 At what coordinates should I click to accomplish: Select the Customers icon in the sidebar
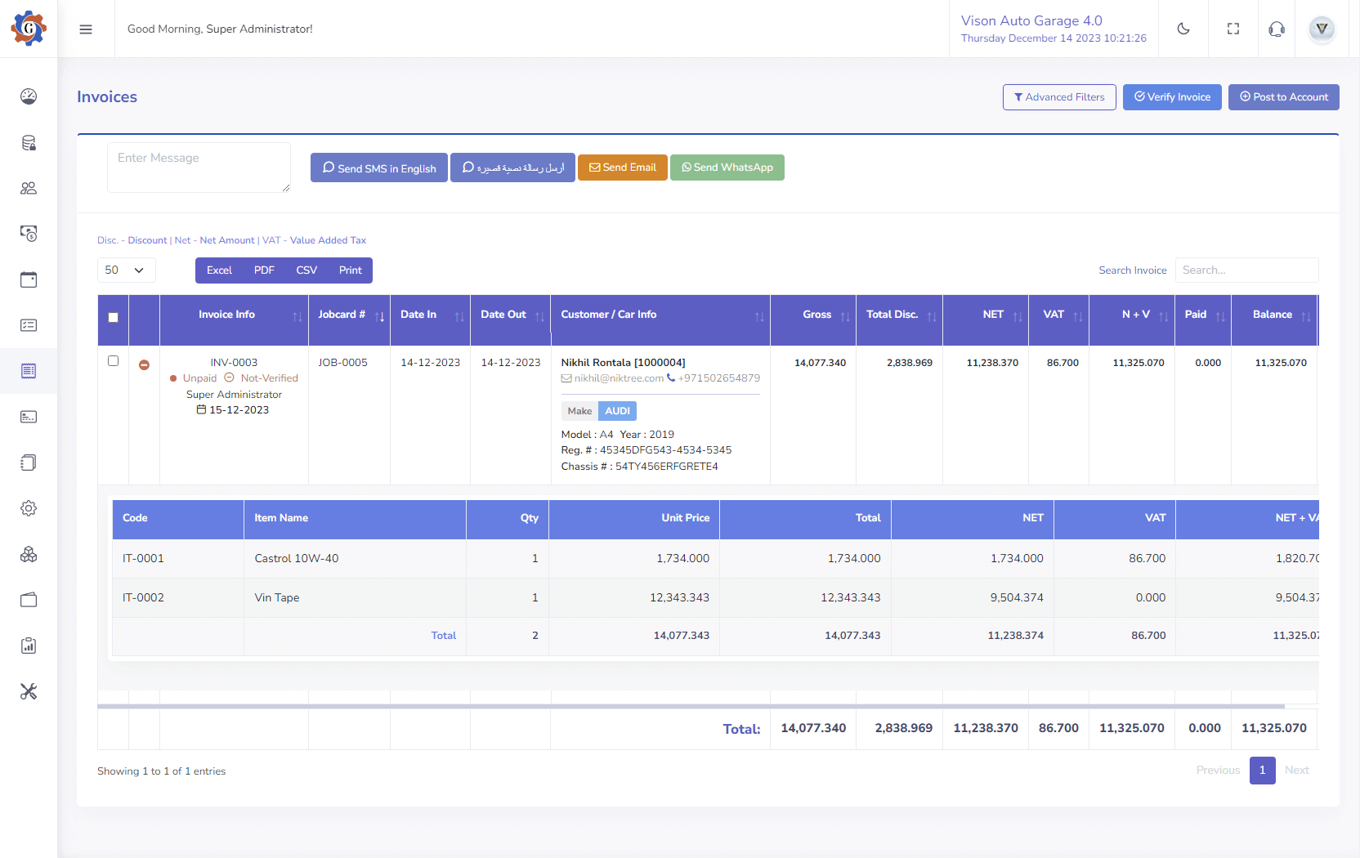coord(29,188)
